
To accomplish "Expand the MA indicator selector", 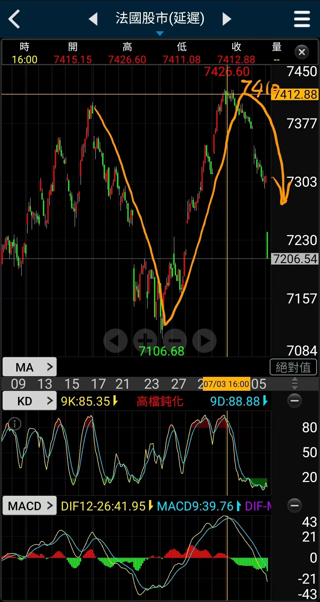I will point(29,367).
